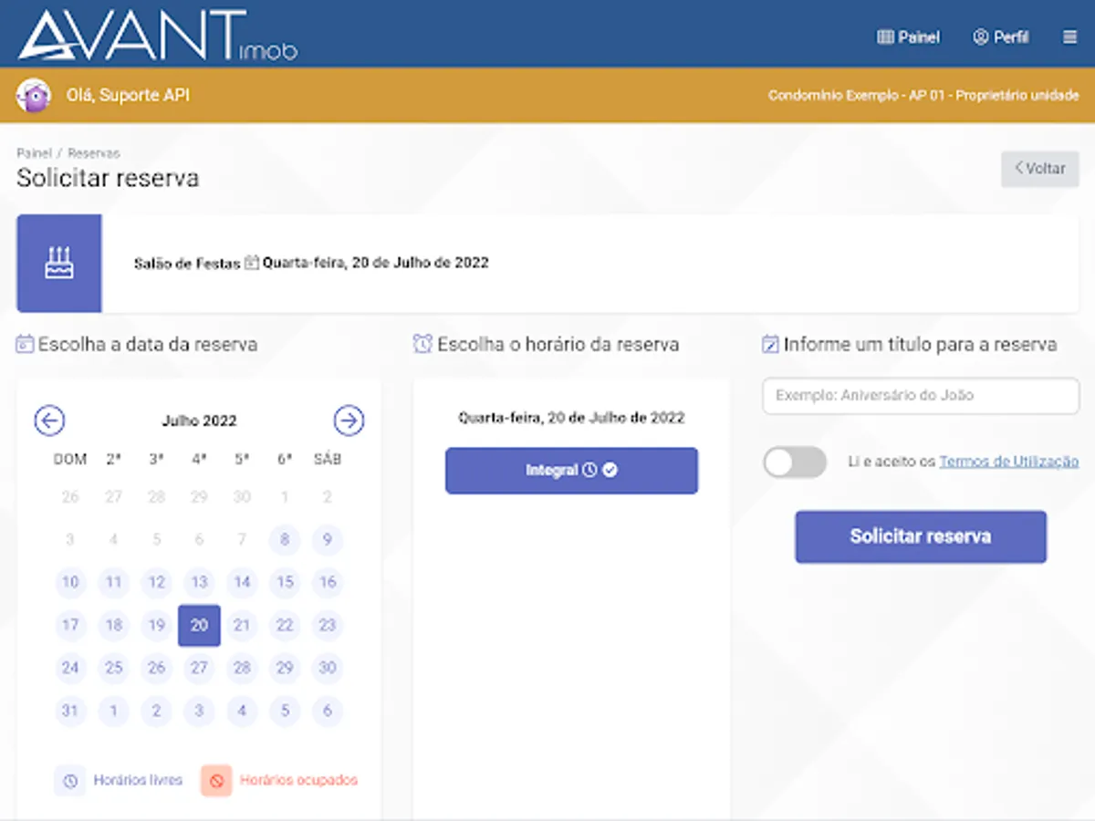Select July 28 on the calendar

(242, 668)
